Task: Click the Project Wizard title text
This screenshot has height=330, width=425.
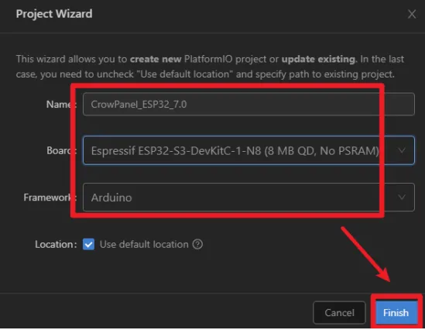Action: 54,14
